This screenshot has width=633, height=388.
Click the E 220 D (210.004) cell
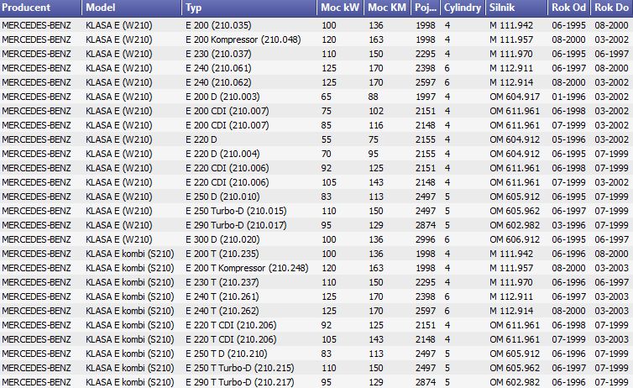click(222, 154)
